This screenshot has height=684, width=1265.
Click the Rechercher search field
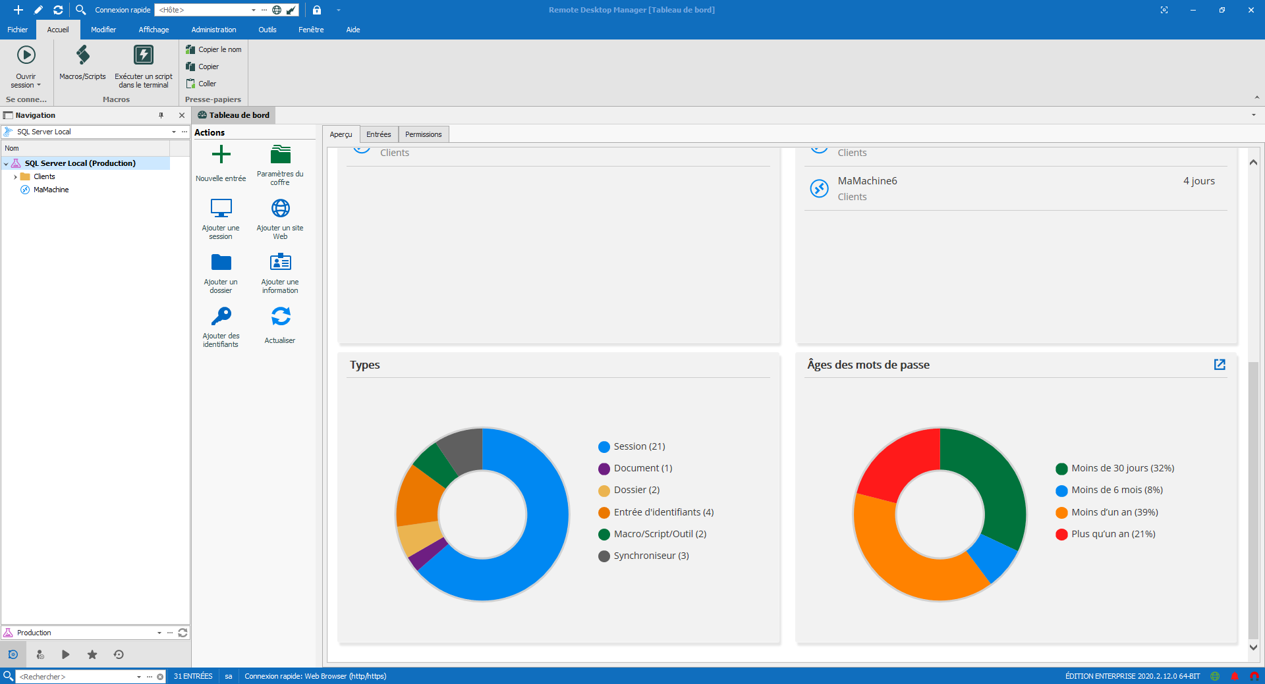[76, 677]
